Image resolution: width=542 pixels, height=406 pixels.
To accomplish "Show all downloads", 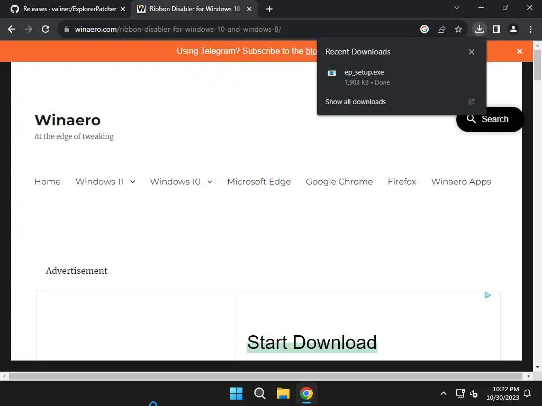I will [355, 102].
